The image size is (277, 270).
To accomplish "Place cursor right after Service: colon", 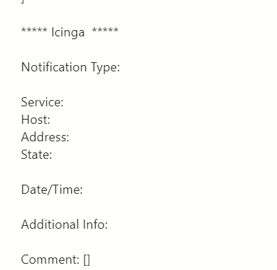I will point(64,103).
